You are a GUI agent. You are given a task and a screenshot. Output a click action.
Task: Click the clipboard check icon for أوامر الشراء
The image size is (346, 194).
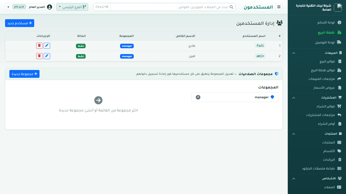pos(340,124)
